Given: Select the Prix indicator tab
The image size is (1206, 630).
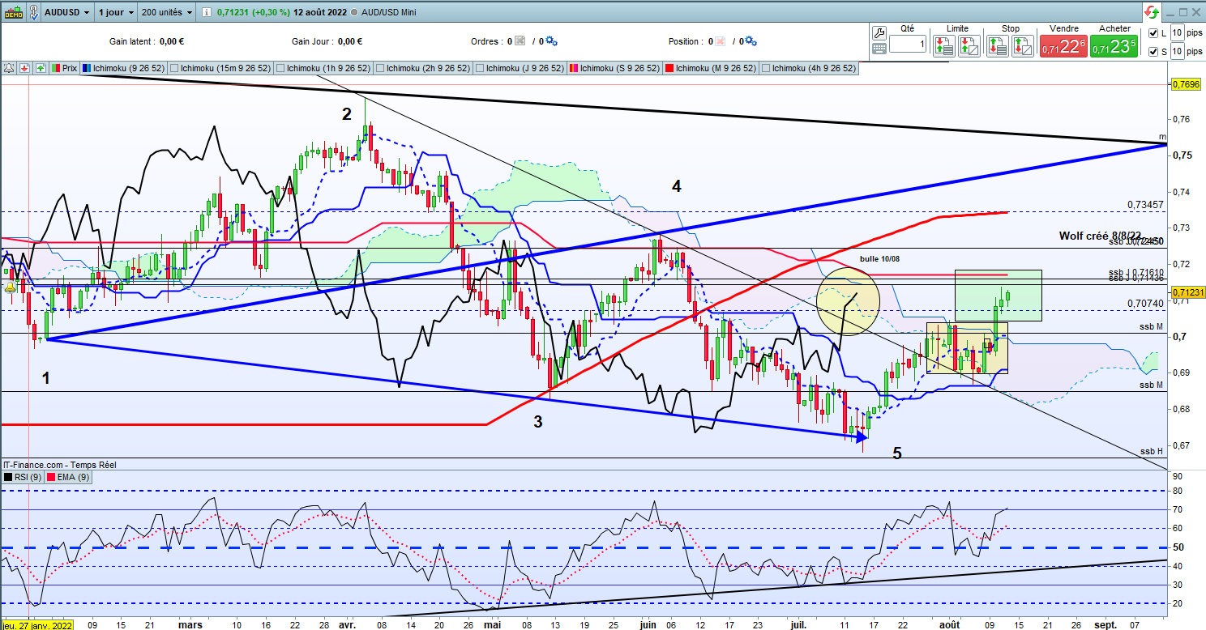Looking at the screenshot, I should click(64, 68).
